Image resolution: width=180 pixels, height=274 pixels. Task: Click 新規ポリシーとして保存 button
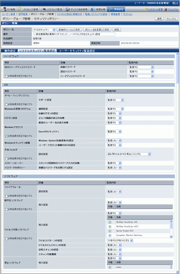click(x=69, y=30)
